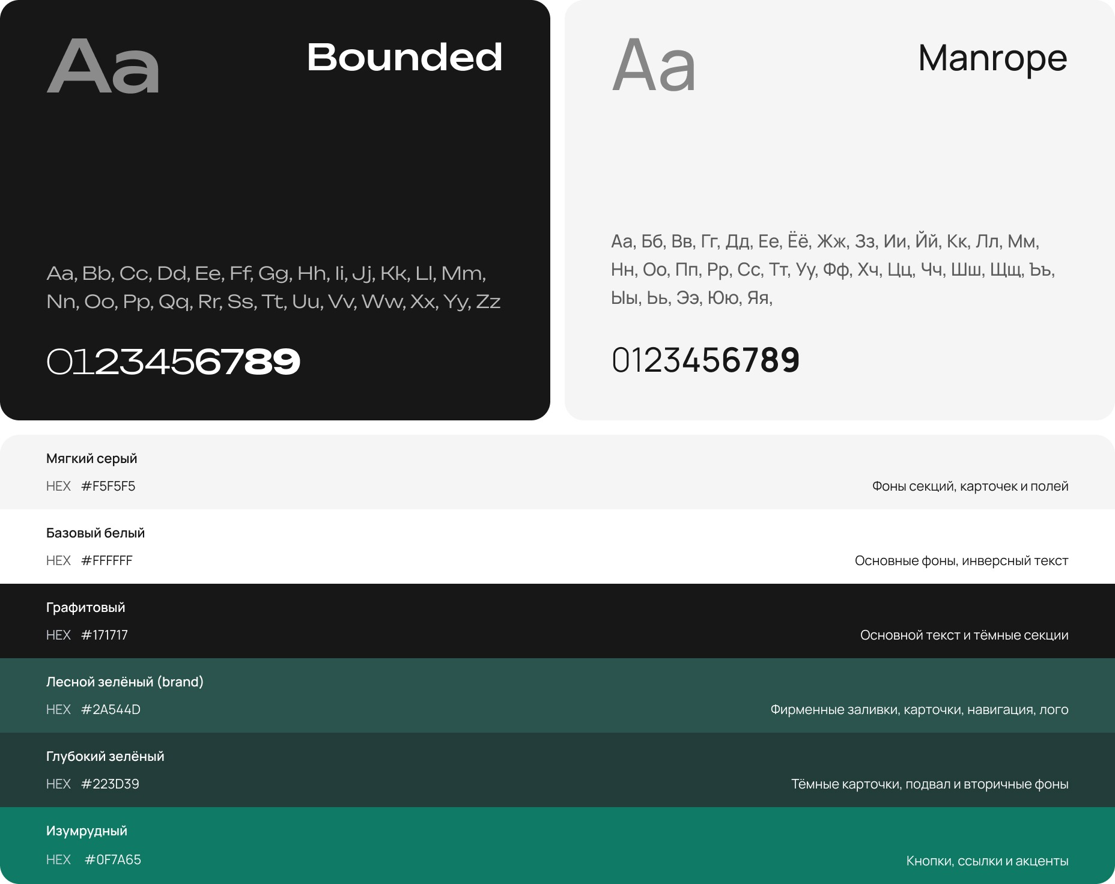Select the Графитовый color row
Image resolution: width=1115 pixels, height=884 pixels.
tap(557, 621)
